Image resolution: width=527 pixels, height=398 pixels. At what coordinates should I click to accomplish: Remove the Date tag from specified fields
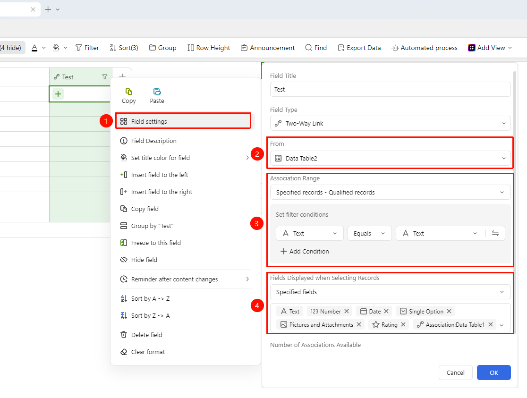[386, 311]
